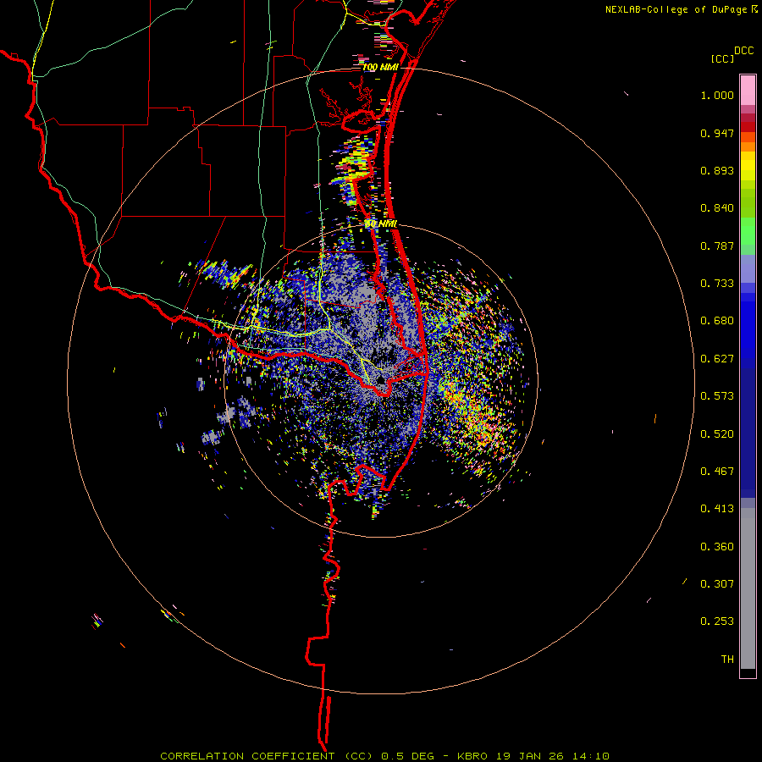Click the [CC] units label
The width and height of the screenshot is (762, 762).
[722, 58]
